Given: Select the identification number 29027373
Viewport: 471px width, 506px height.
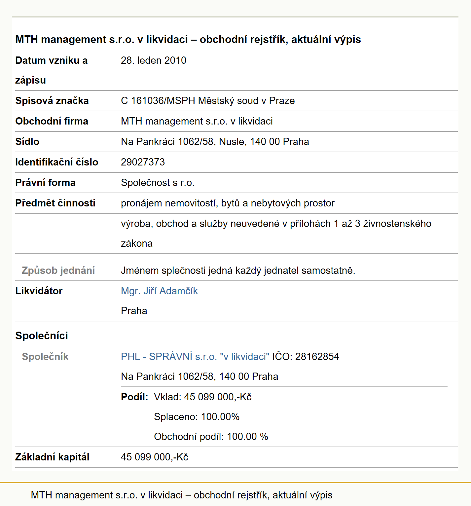Looking at the screenshot, I should pos(143,162).
